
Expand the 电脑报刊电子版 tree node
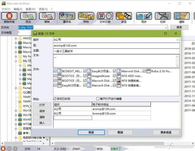click(x=16, y=138)
